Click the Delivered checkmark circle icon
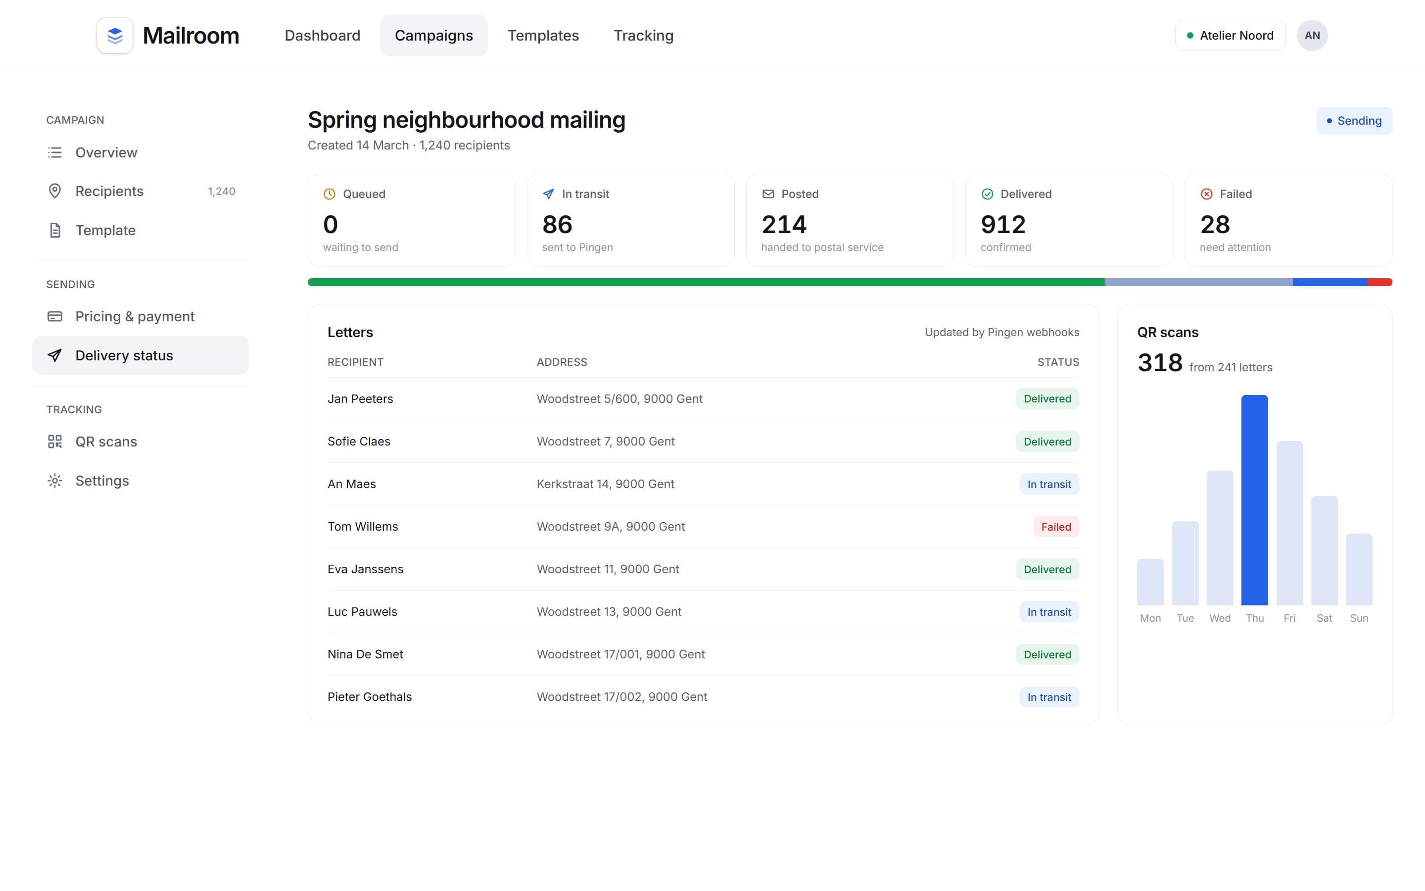Image resolution: width=1425 pixels, height=891 pixels. pos(987,194)
